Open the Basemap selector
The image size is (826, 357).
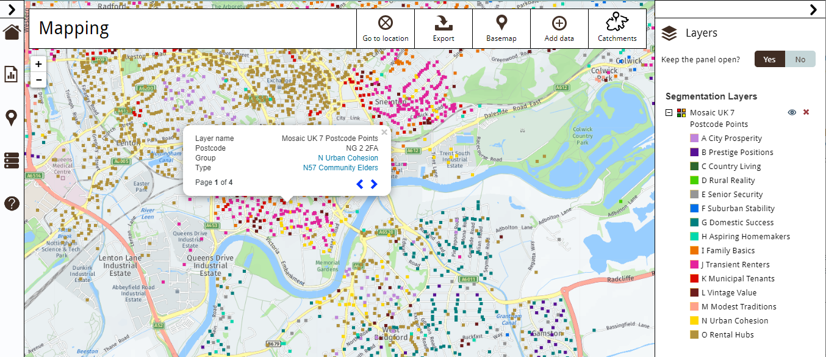501,29
